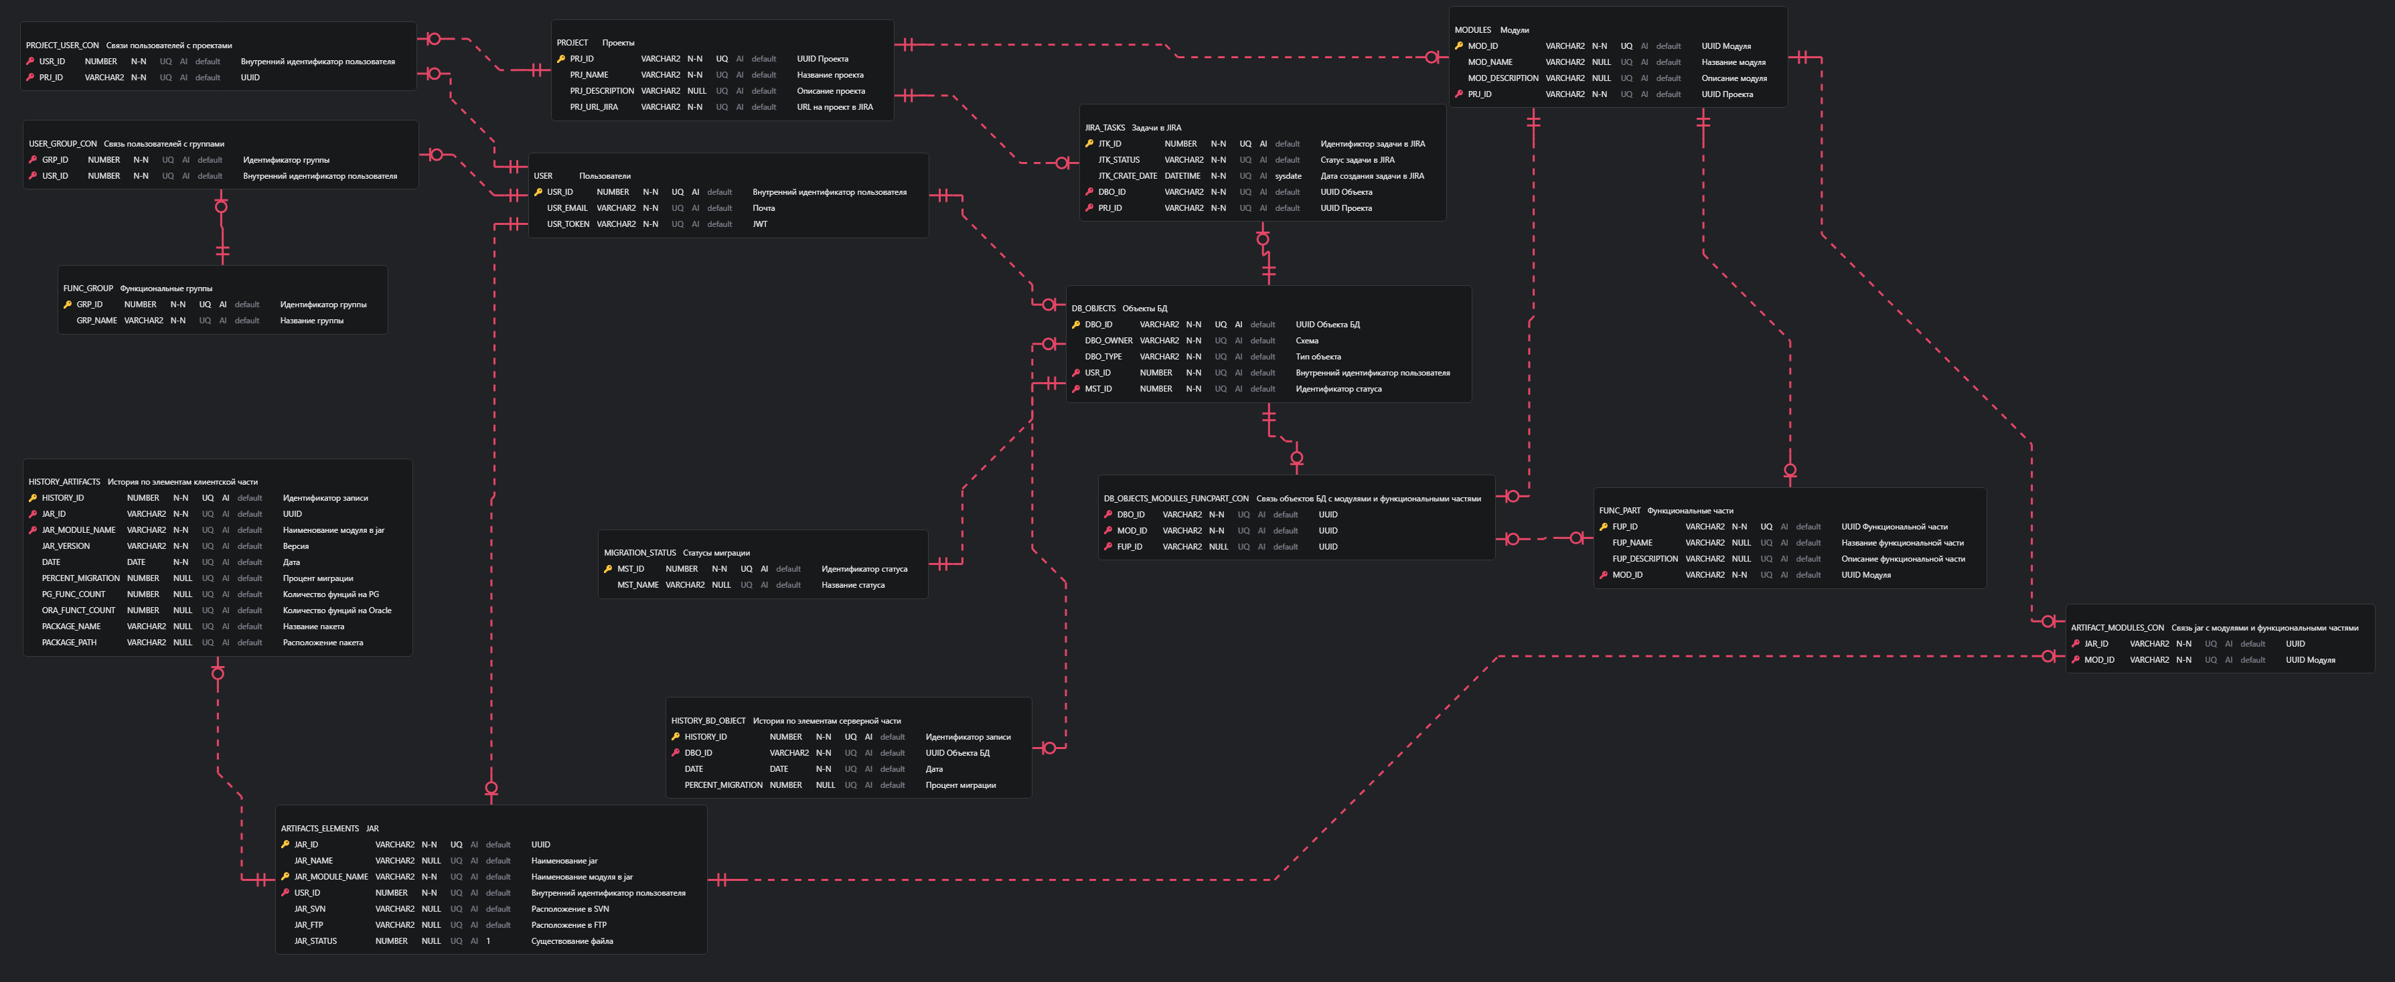
Task: Click the circle connector endpoint below USER_GROUP_CON table
Action: pyautogui.click(x=221, y=206)
